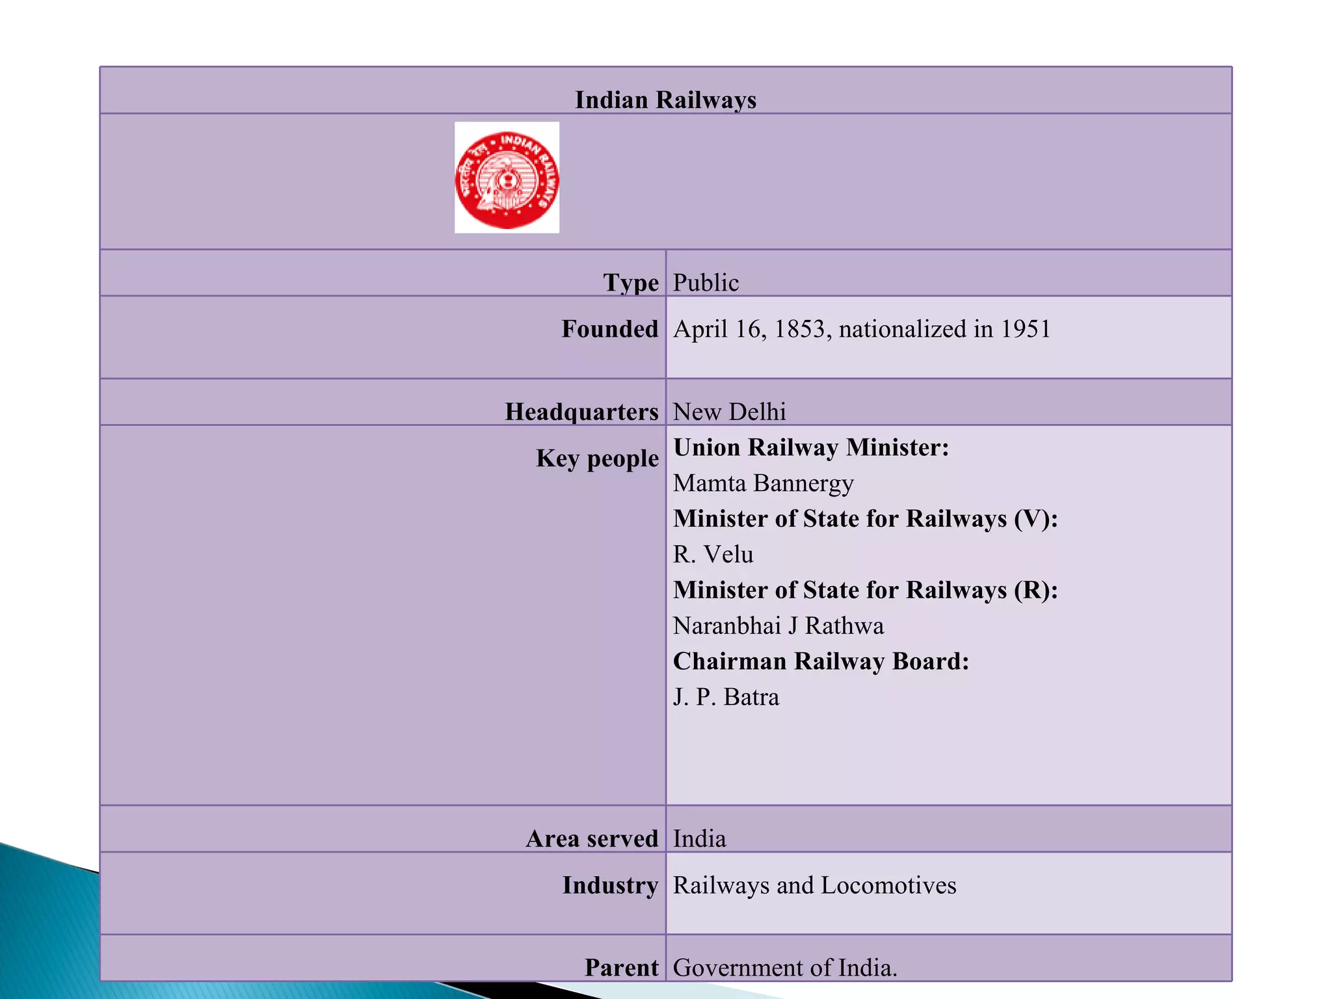Screen dimensions: 1332x999
Task: Select the 'Public' value cell
Action: (x=949, y=273)
